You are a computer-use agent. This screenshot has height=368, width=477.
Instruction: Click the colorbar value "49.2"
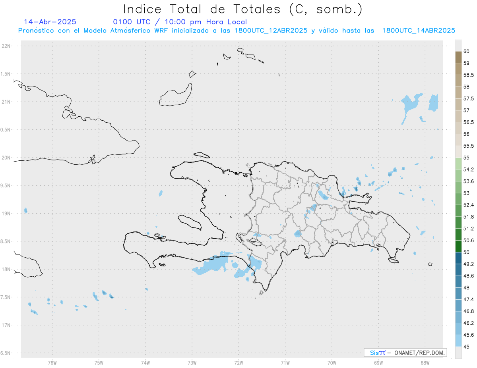(x=468, y=264)
